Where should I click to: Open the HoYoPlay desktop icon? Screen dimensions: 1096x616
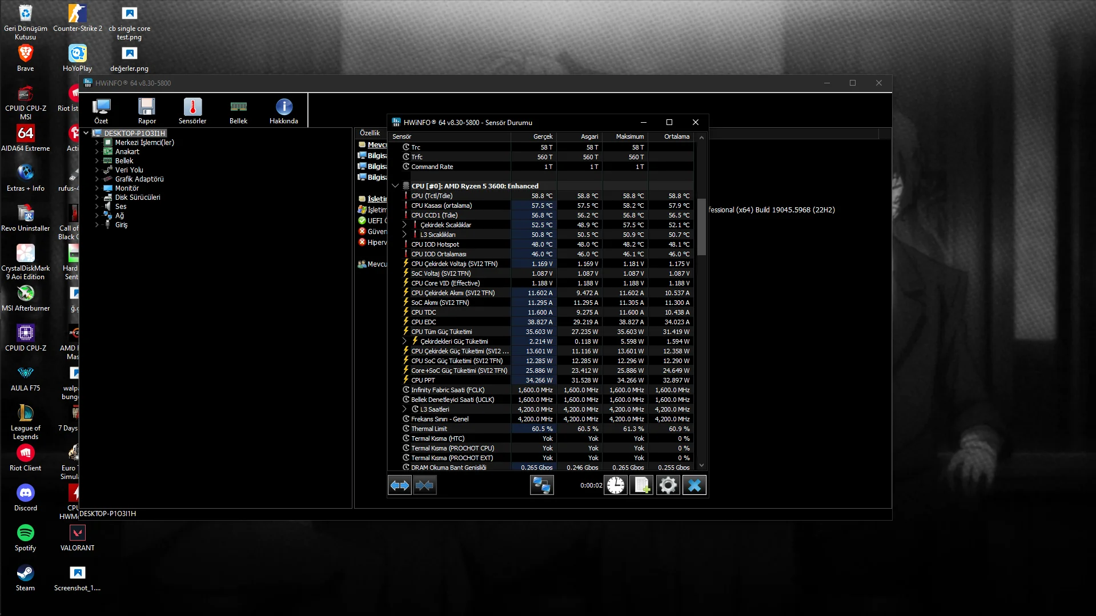pyautogui.click(x=77, y=58)
